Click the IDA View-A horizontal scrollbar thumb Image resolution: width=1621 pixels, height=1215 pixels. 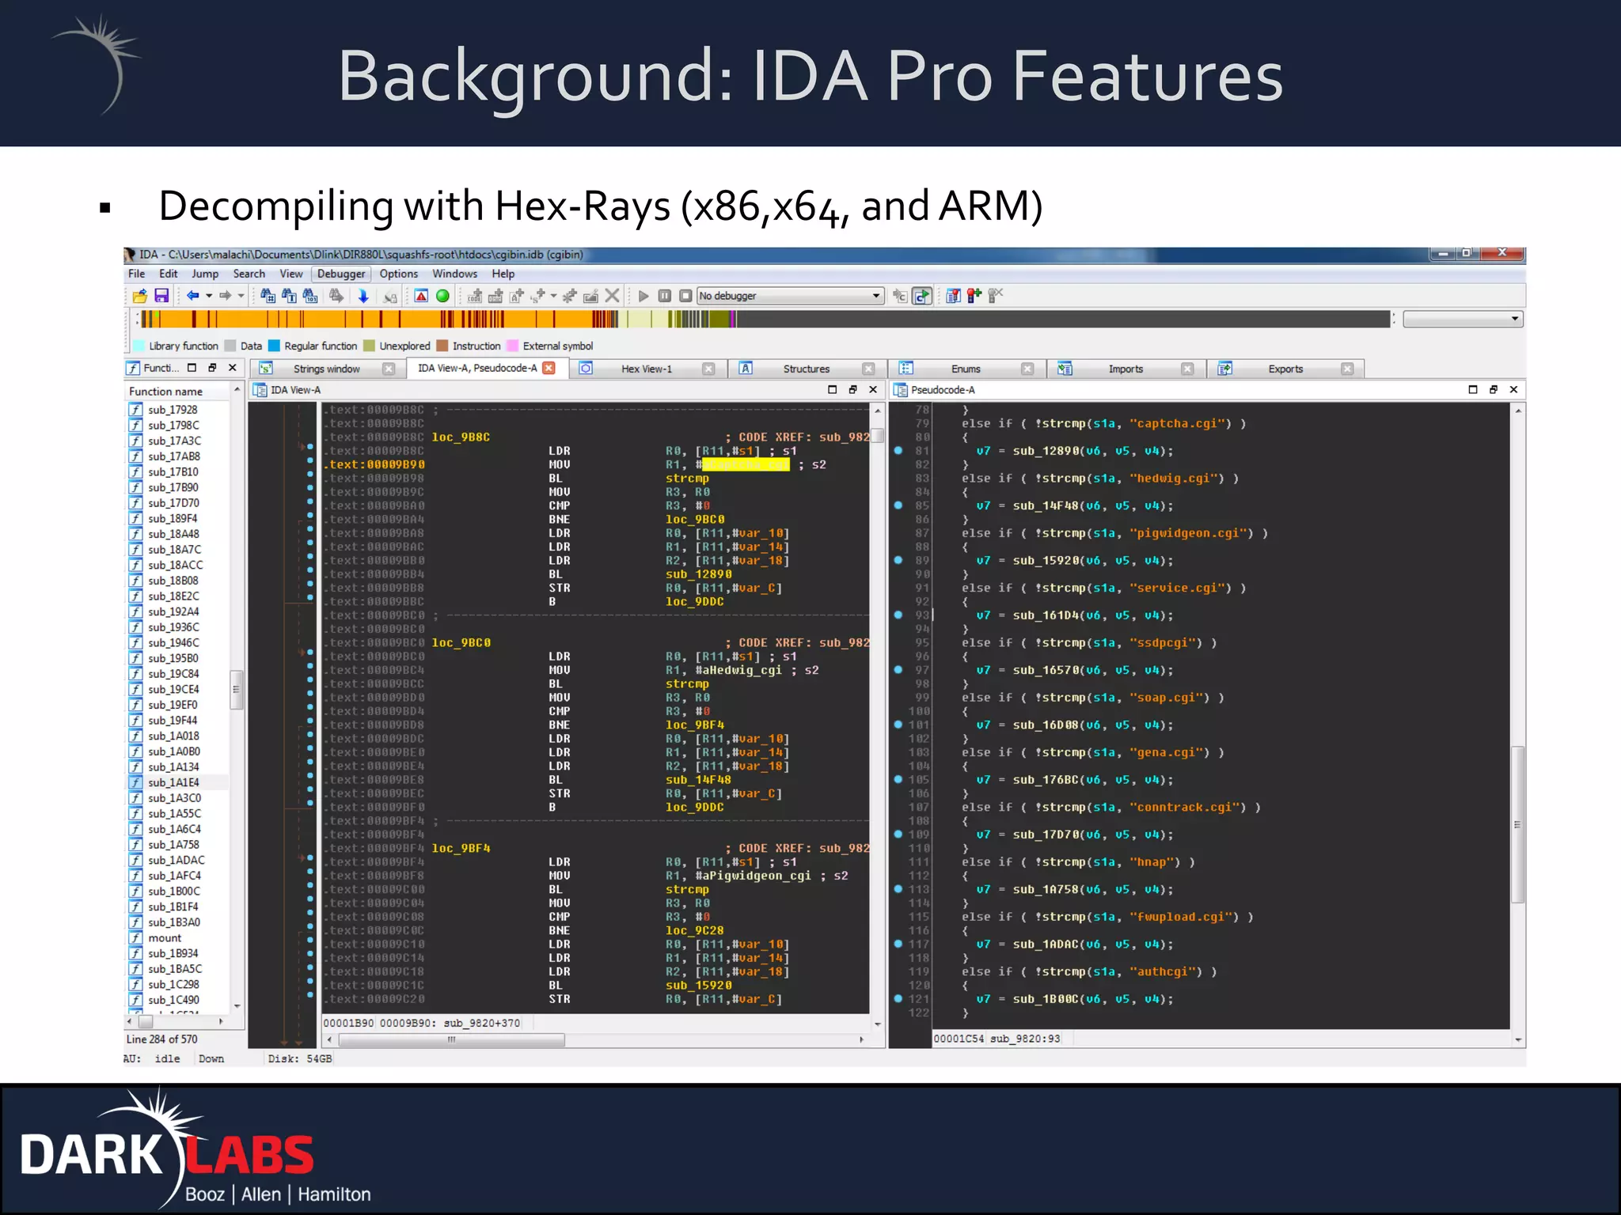tap(451, 1039)
